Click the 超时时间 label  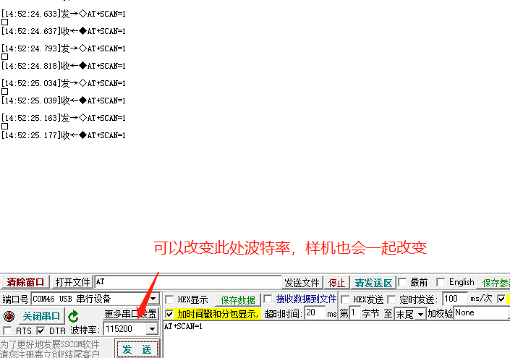pos(284,314)
